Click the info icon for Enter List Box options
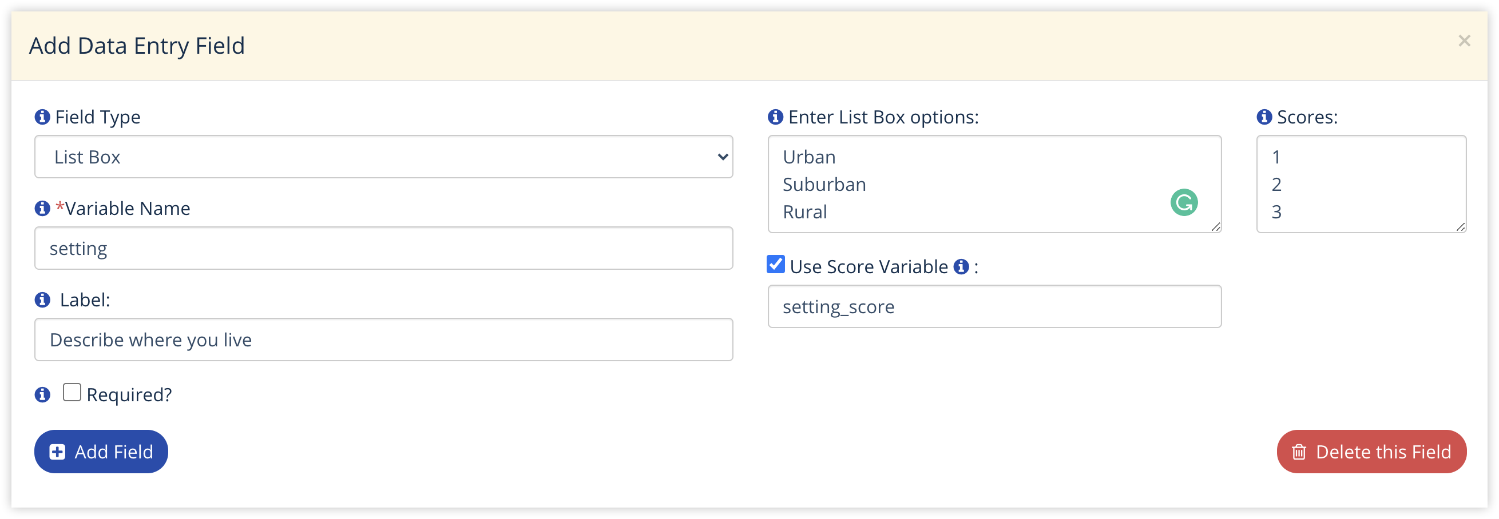 (x=775, y=117)
